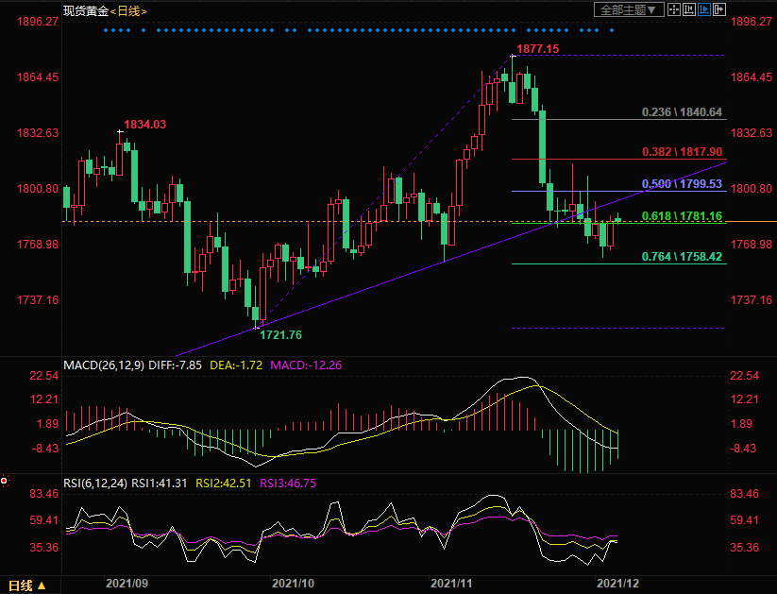Click the crosshair cursor icon in top toolbar
Viewport: 777px width, 594px height.
673,9
